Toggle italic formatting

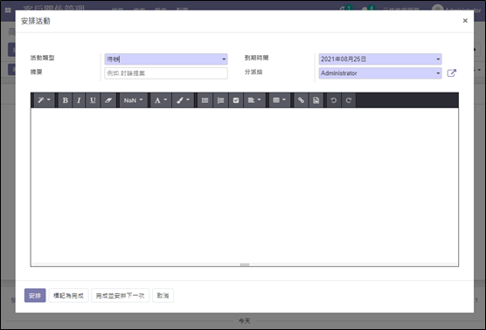tap(79, 100)
